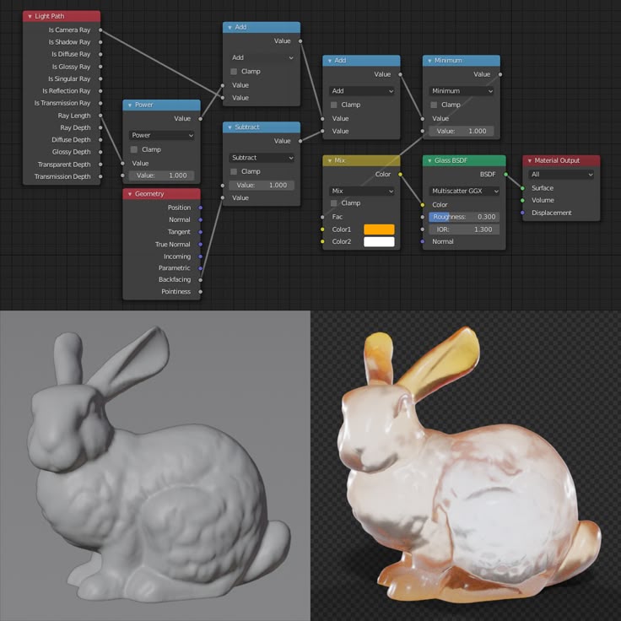This screenshot has height=621, width=621.
Task: Collapse the Subtract node
Action: click(x=229, y=127)
